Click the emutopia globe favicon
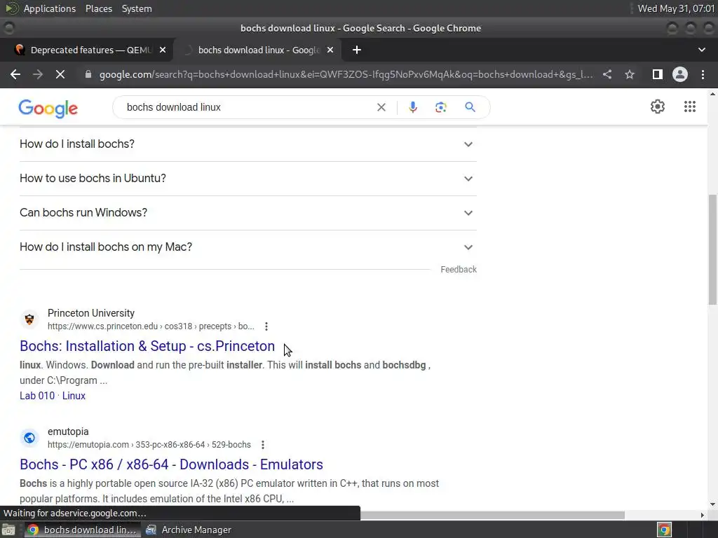 [29, 438]
